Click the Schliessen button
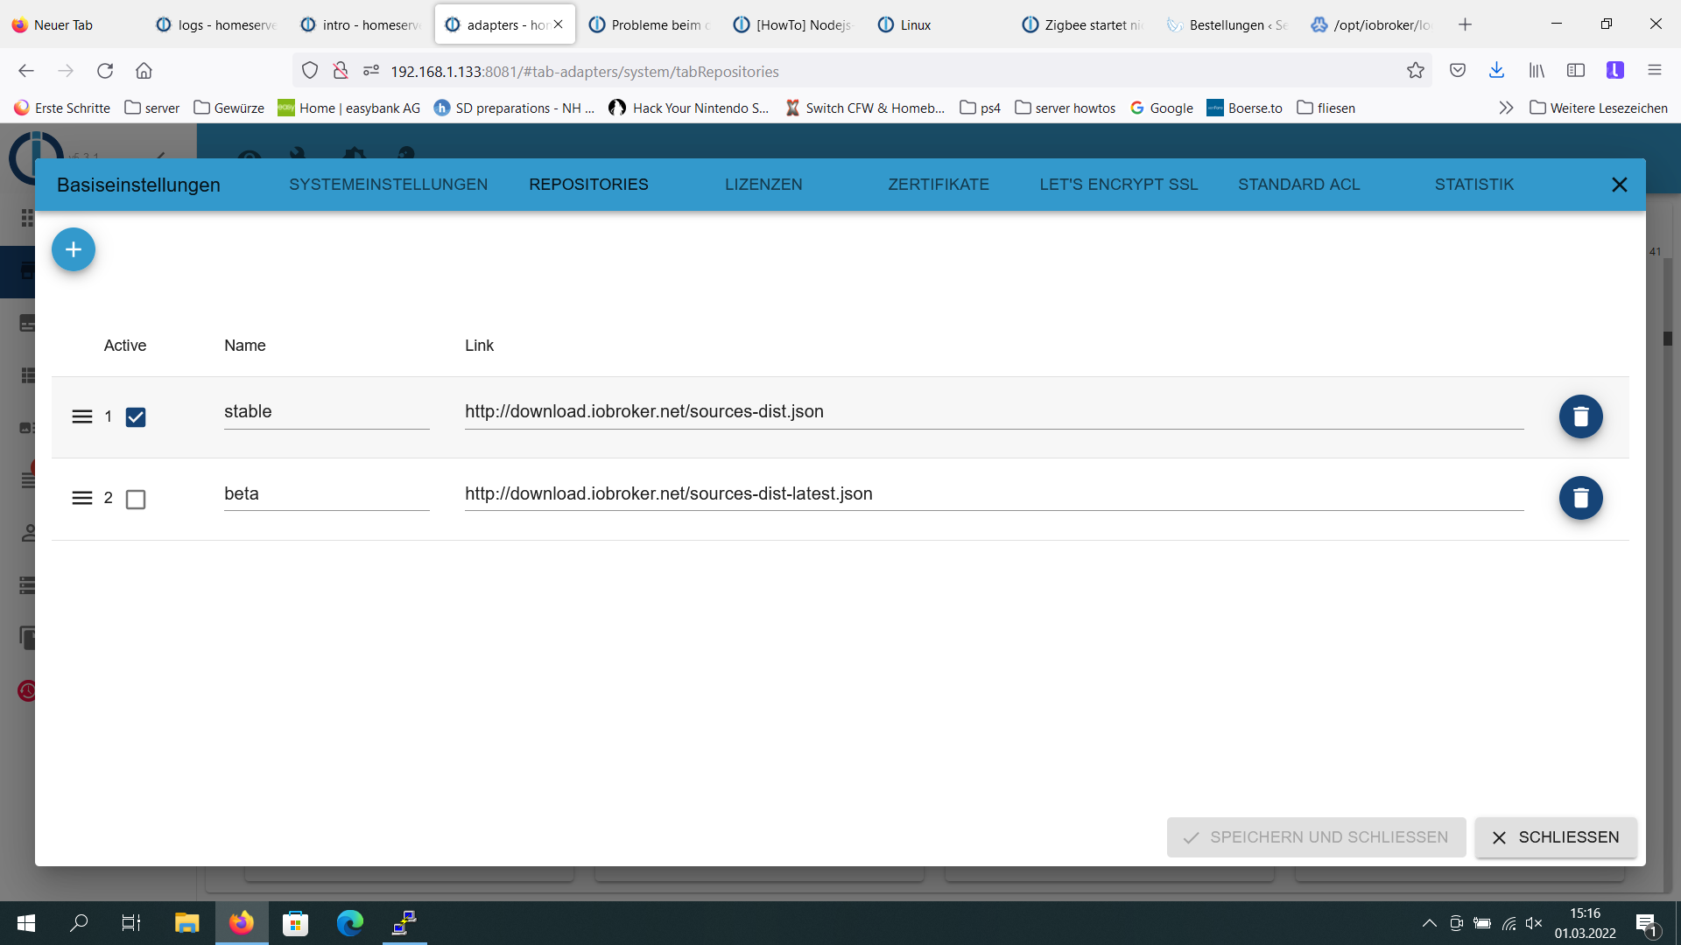The image size is (1681, 945). pyautogui.click(x=1555, y=837)
